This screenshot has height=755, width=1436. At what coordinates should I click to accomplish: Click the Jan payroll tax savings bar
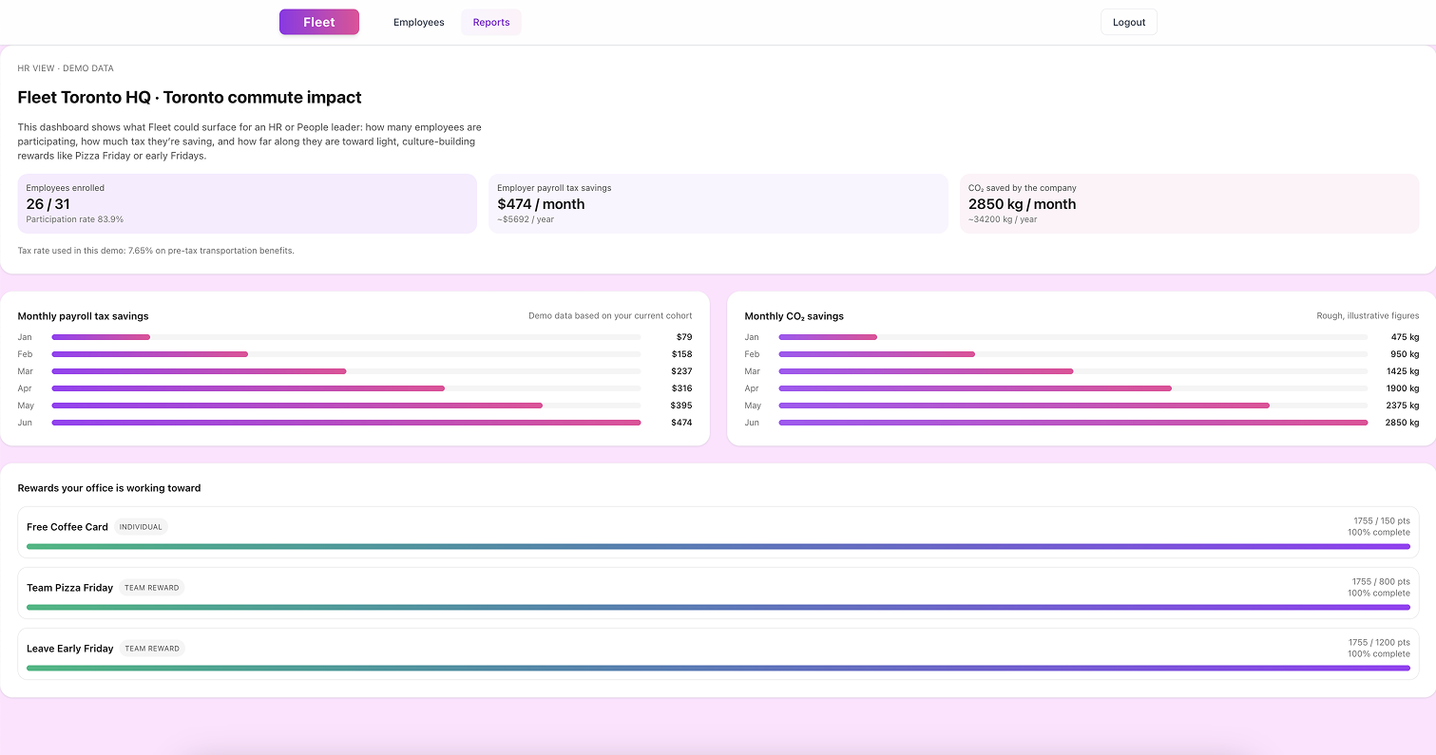pyautogui.click(x=101, y=337)
